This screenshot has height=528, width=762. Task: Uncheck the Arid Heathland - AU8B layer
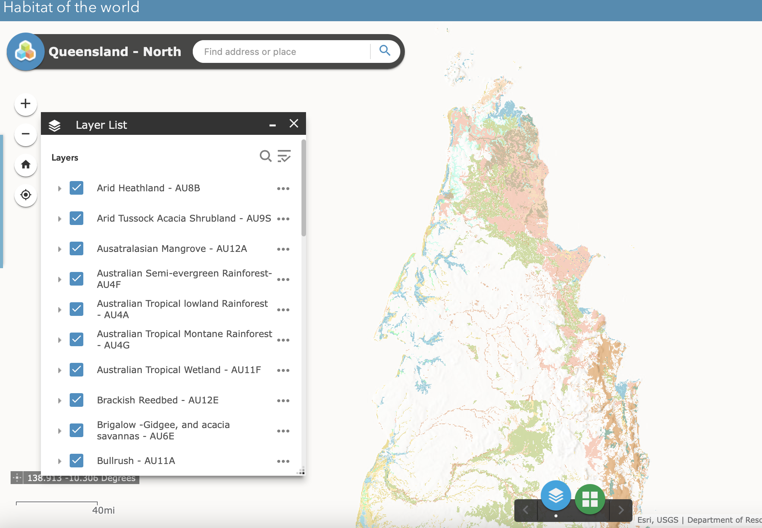[x=77, y=188]
